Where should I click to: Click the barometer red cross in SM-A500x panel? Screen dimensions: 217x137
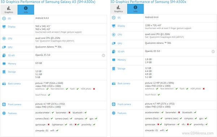tap(179, 112)
